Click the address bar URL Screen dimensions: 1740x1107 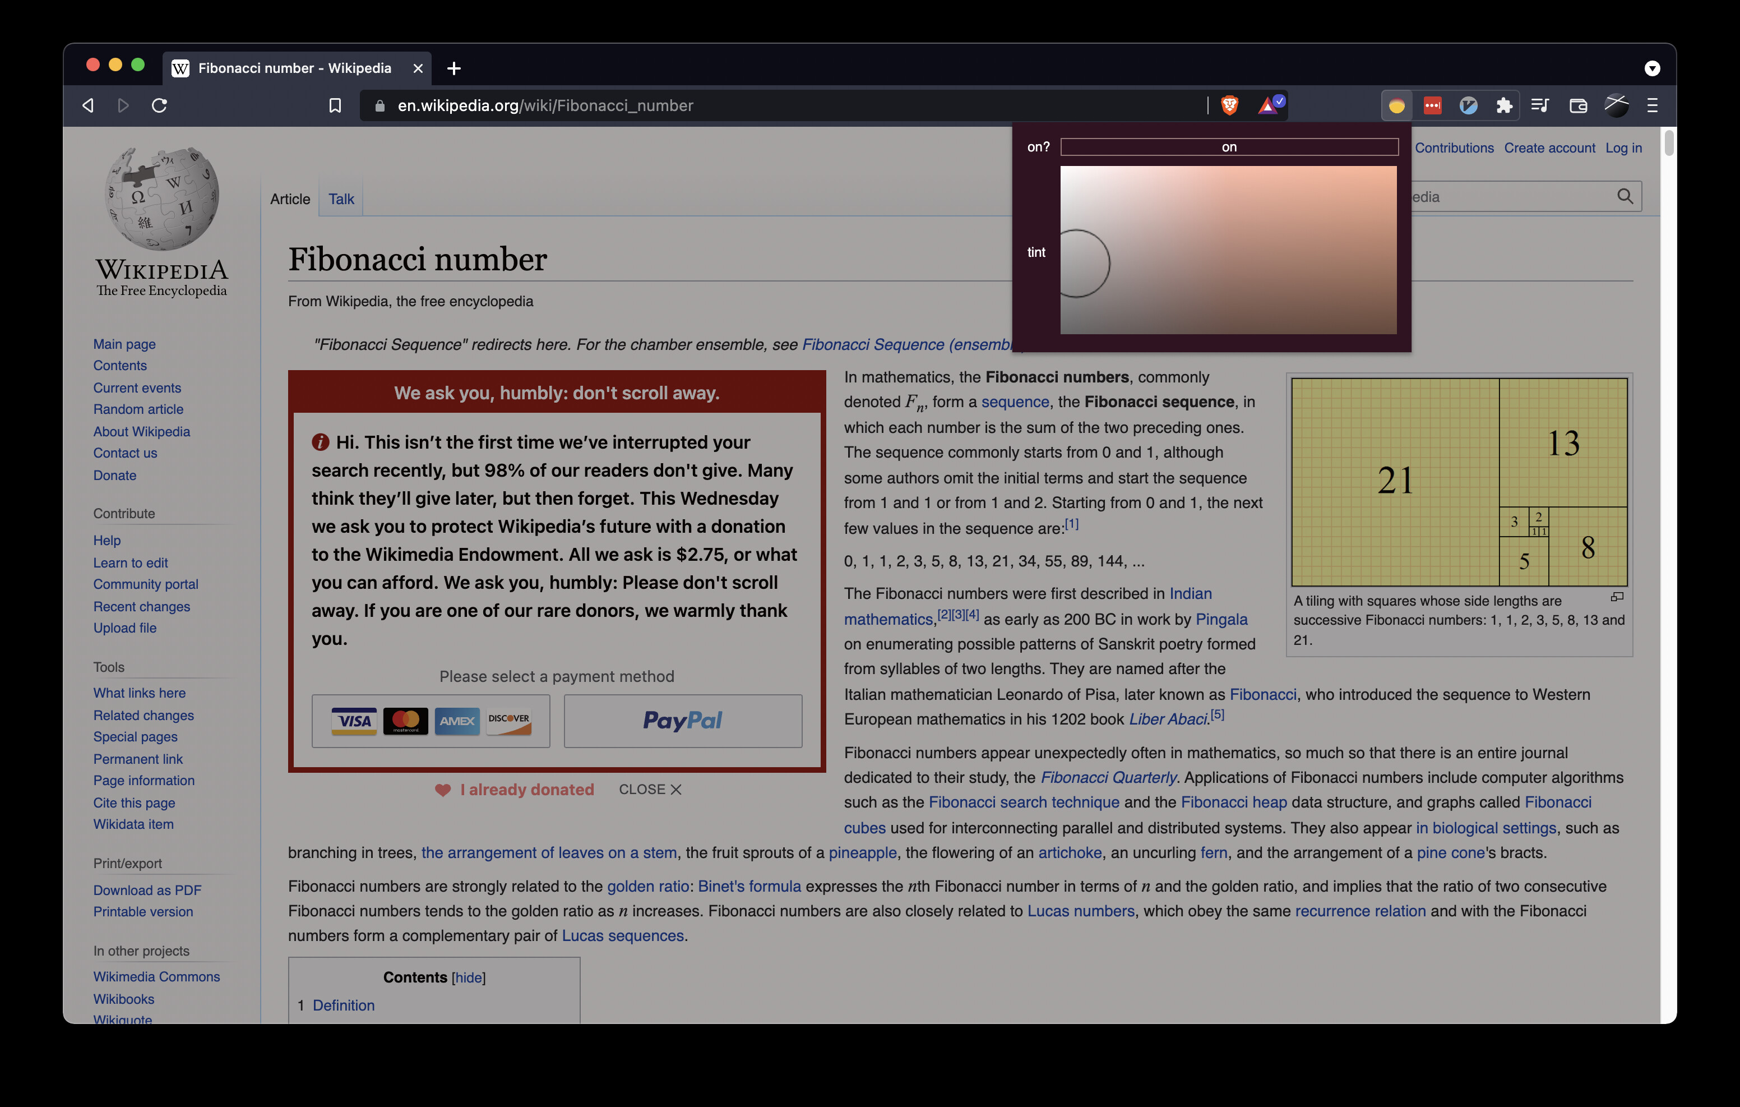click(545, 105)
